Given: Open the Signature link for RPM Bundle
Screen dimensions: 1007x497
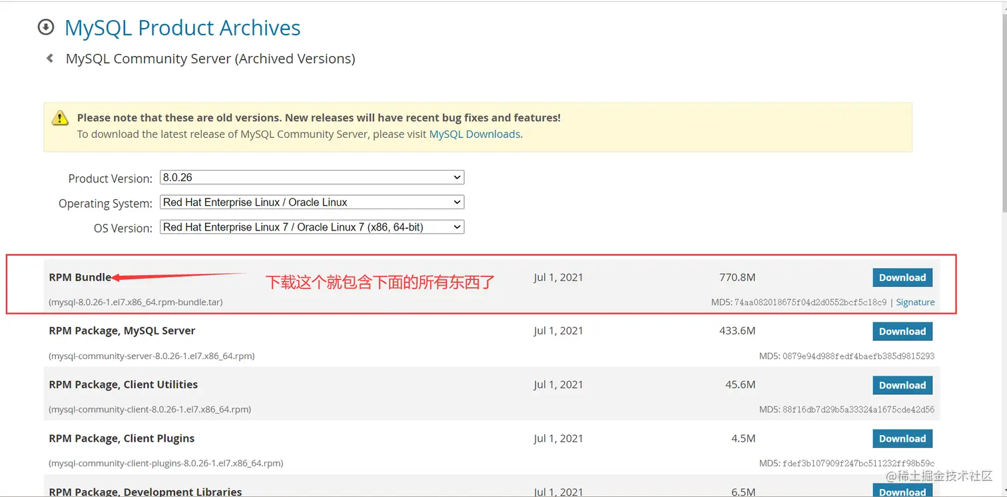Looking at the screenshot, I should pyautogui.click(x=915, y=302).
